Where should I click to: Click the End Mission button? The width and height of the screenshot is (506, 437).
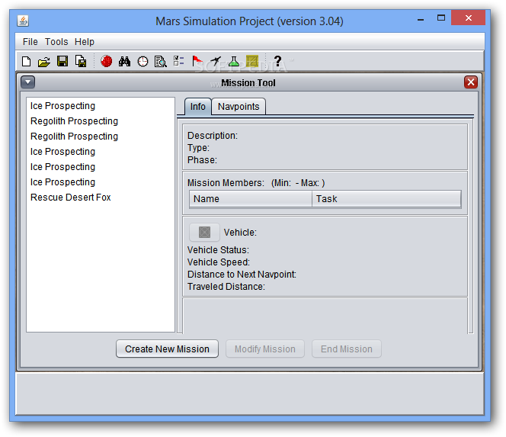347,349
